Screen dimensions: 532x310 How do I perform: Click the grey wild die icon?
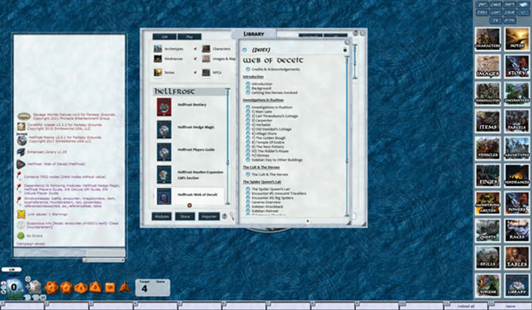(x=34, y=287)
